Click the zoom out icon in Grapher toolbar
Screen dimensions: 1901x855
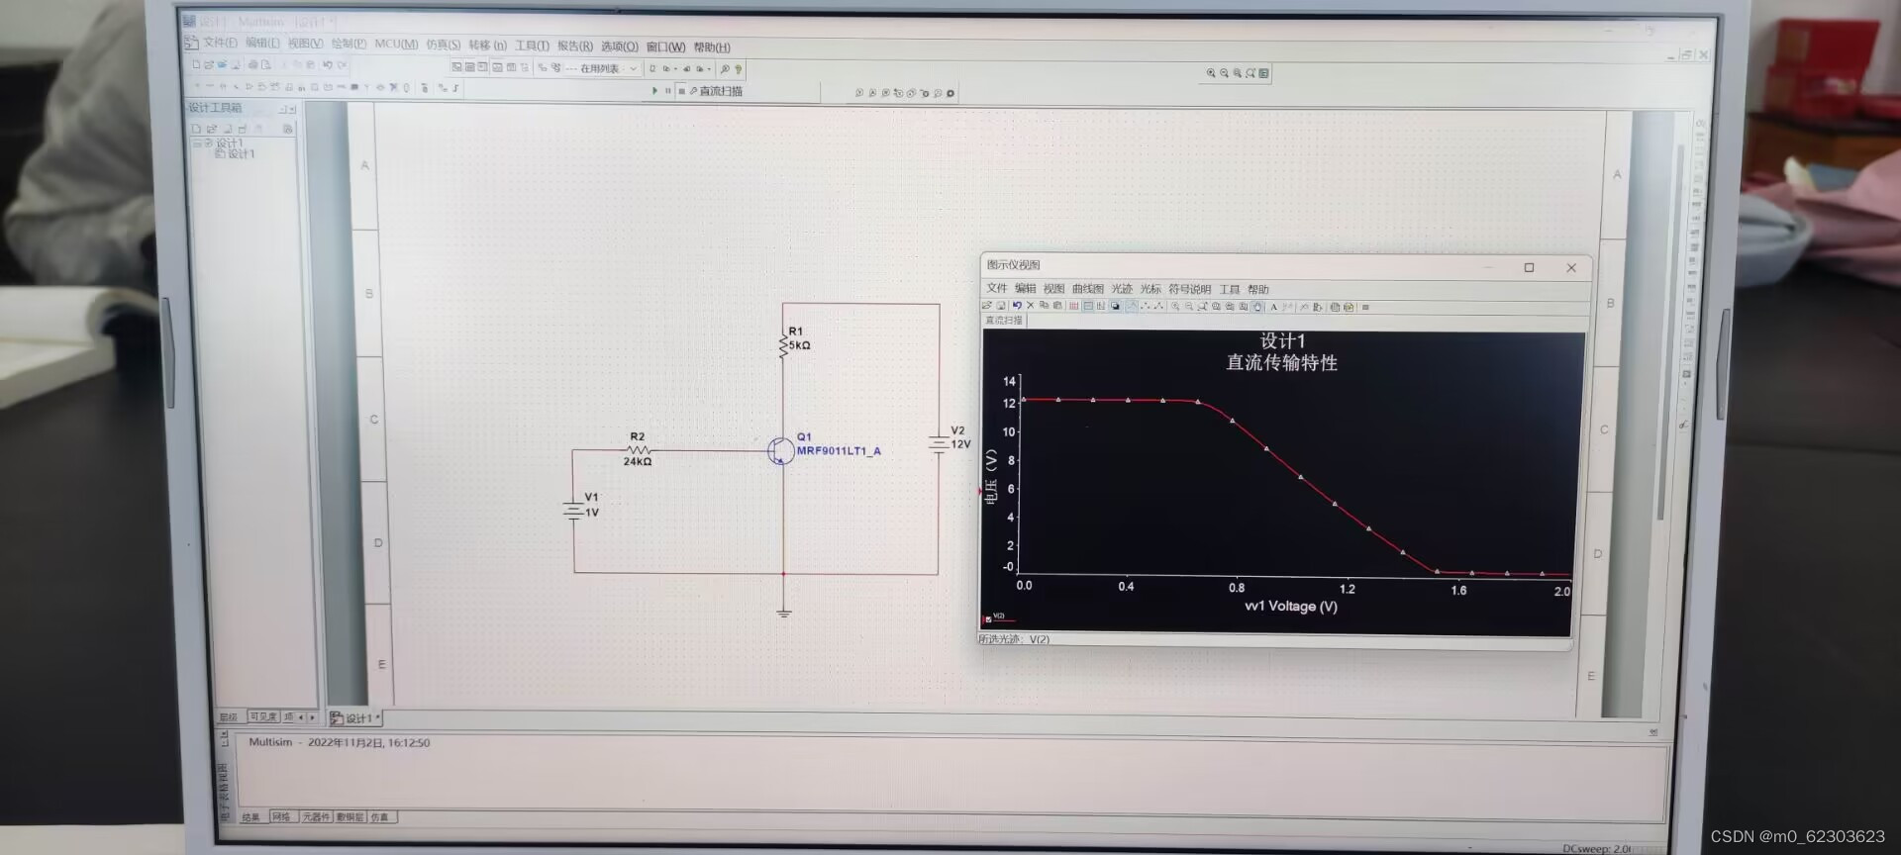point(1189,307)
